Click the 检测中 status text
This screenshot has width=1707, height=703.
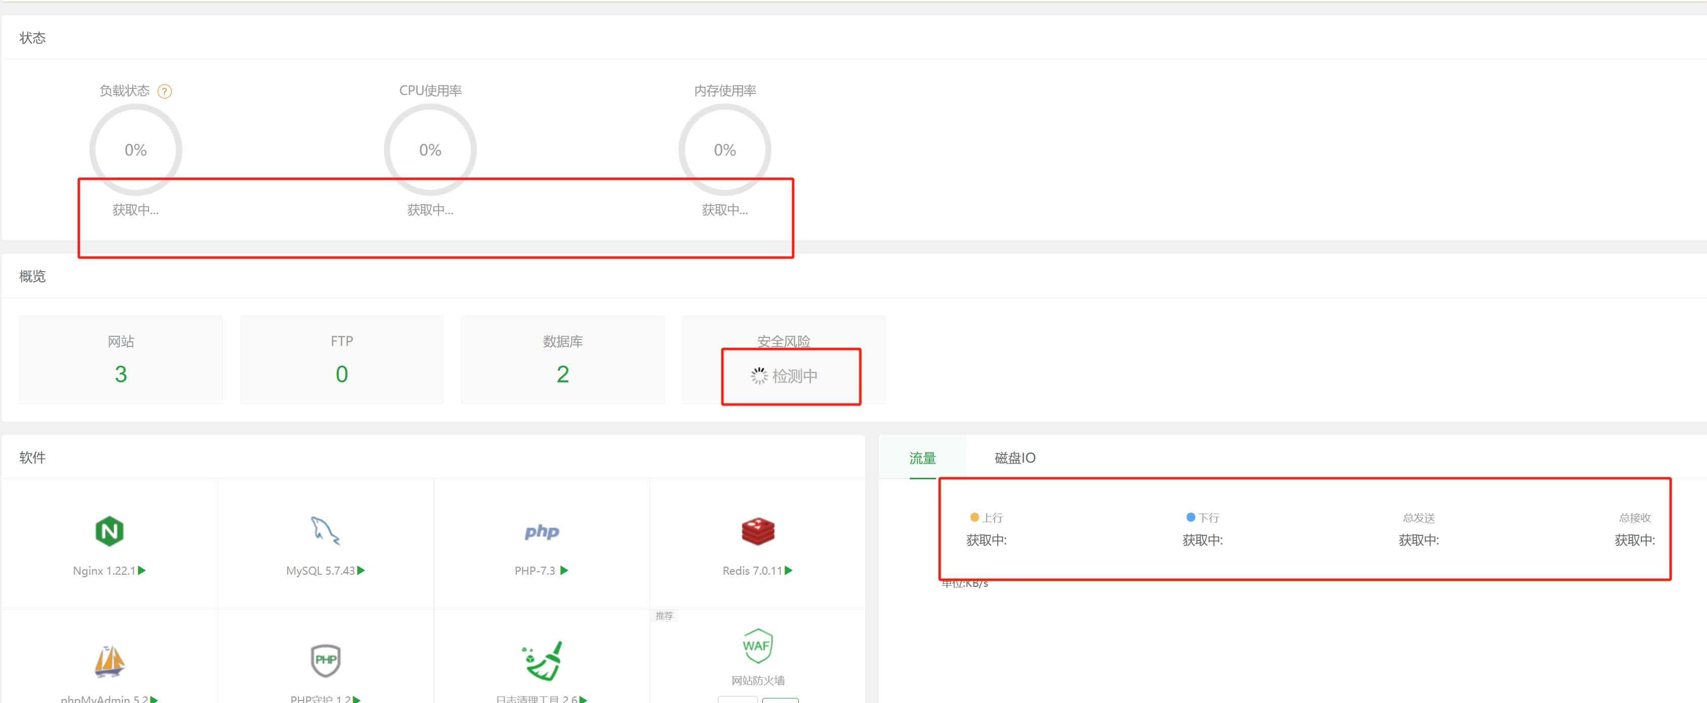click(x=795, y=376)
